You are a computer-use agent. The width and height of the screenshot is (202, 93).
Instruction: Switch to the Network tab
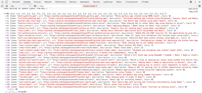[48, 2]
